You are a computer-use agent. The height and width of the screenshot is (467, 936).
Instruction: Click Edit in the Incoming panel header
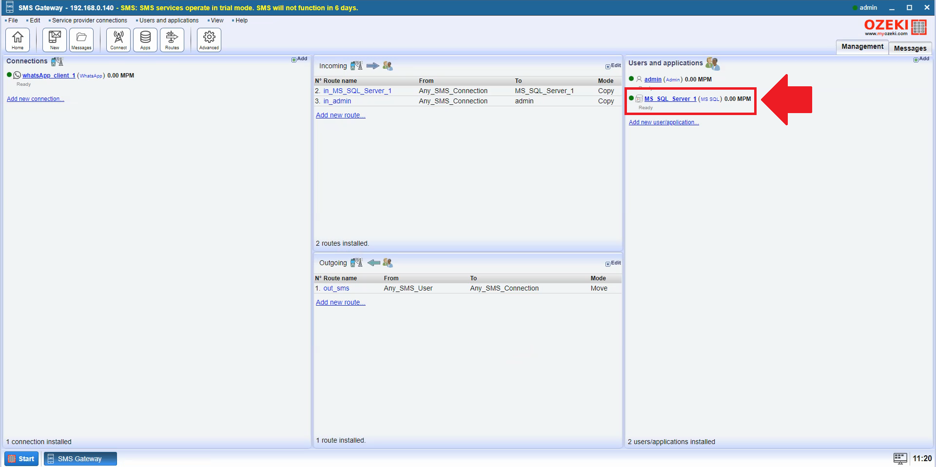[x=613, y=66]
